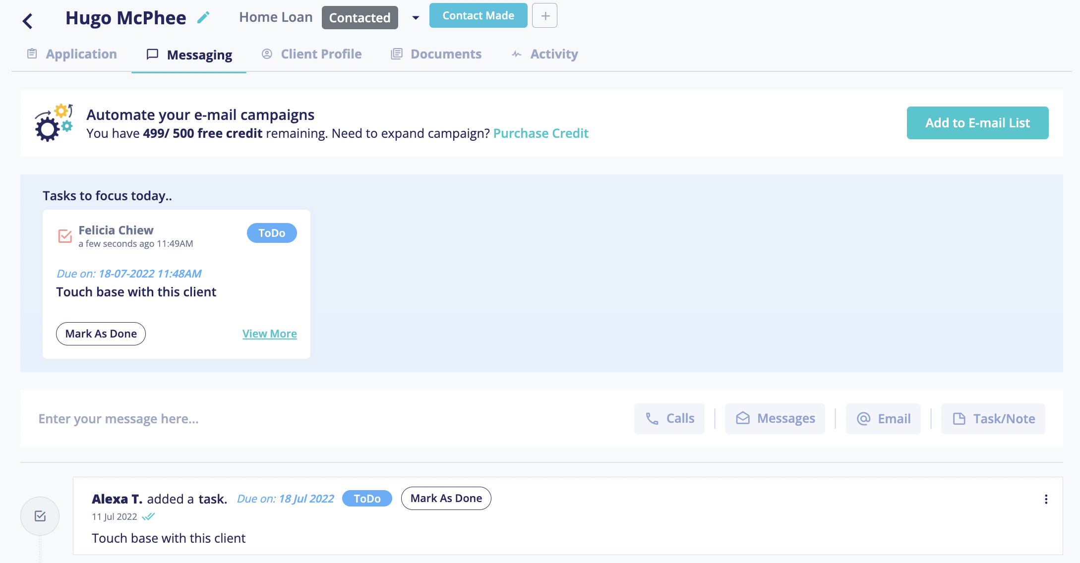This screenshot has height=563, width=1080.
Task: Click the Add to E-mail List button
Action: coord(977,122)
